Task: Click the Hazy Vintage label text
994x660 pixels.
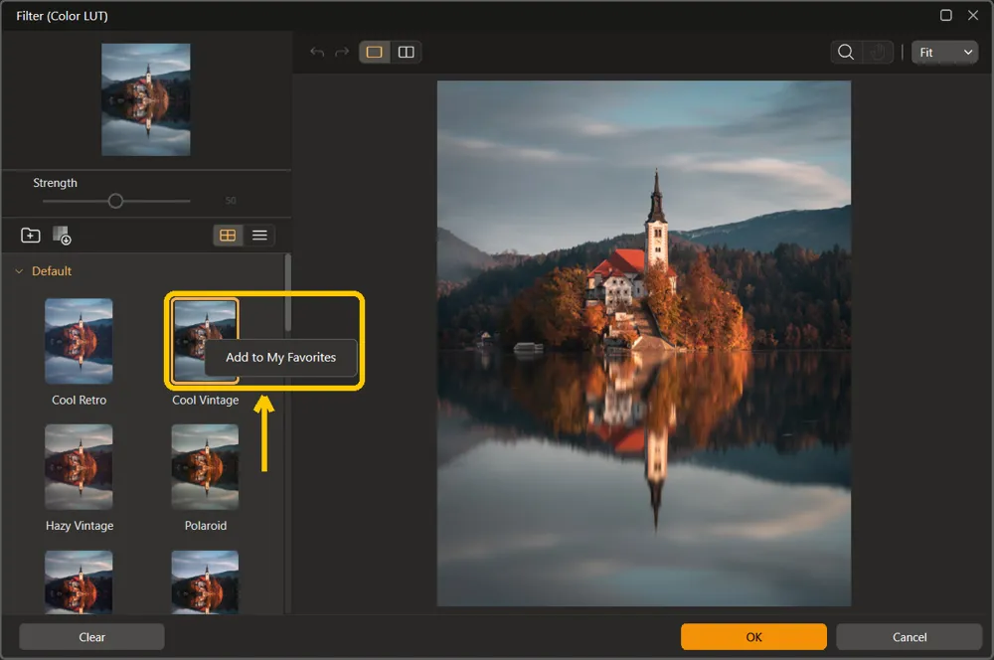Action: click(x=80, y=526)
